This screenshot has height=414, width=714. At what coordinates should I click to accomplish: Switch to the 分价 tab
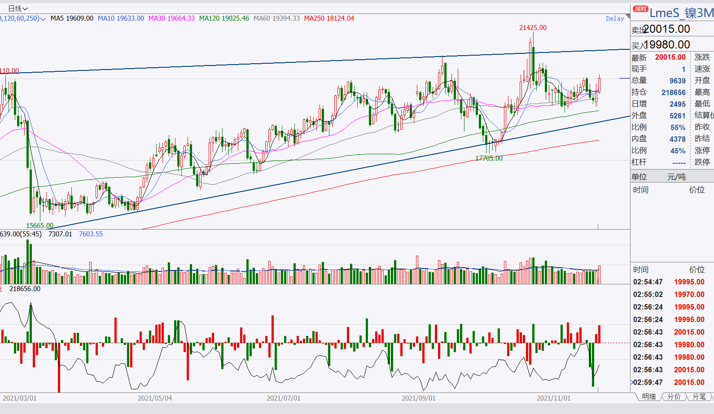[674, 397]
